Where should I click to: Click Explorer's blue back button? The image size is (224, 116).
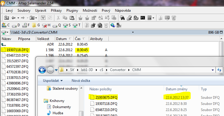[42, 70]
